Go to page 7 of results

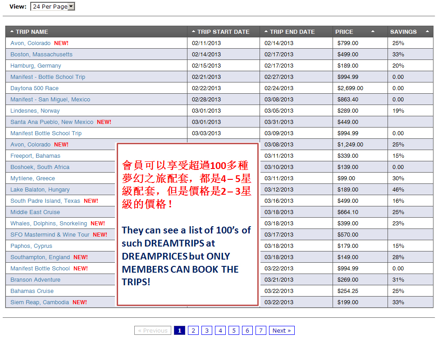pyautogui.click(x=260, y=330)
